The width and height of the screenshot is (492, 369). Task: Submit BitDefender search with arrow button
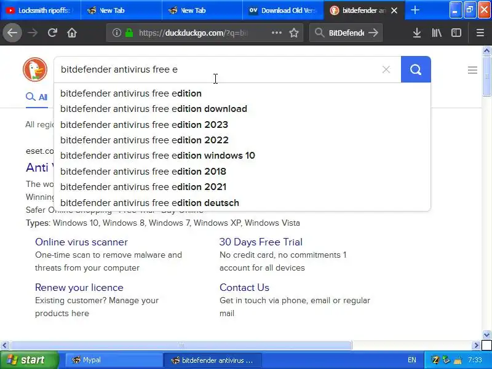pyautogui.click(x=373, y=33)
